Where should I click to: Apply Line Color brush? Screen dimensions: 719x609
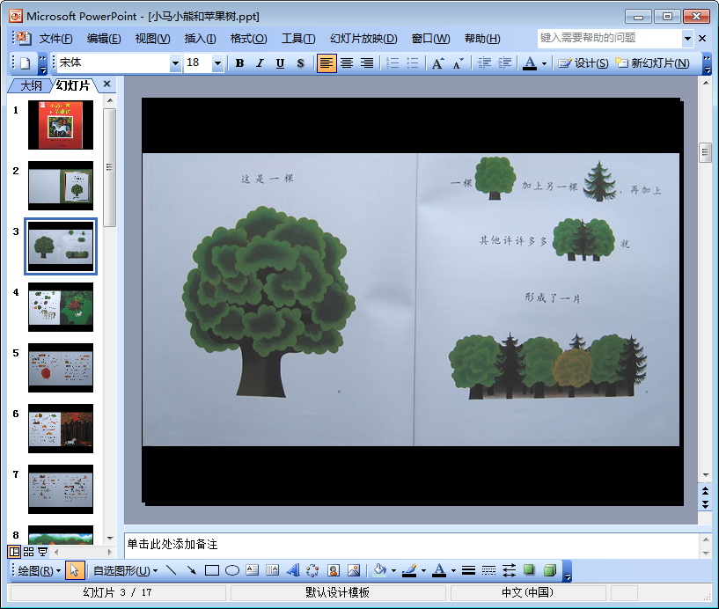point(409,570)
